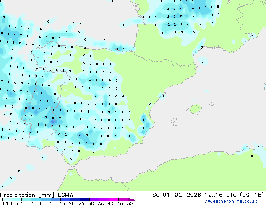Click the 0.1–0.5 mm palest legend swatch

pos(7,200)
